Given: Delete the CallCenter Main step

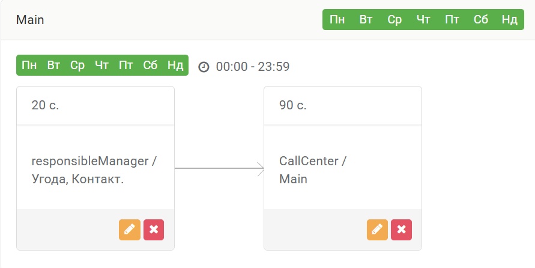Looking at the screenshot, I should pyautogui.click(x=402, y=230).
